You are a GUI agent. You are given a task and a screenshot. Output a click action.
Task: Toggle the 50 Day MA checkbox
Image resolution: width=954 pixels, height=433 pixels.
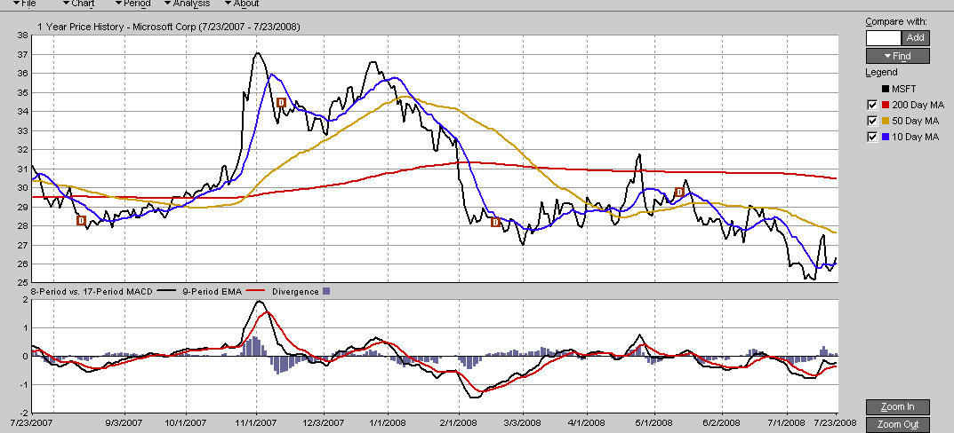[872, 121]
